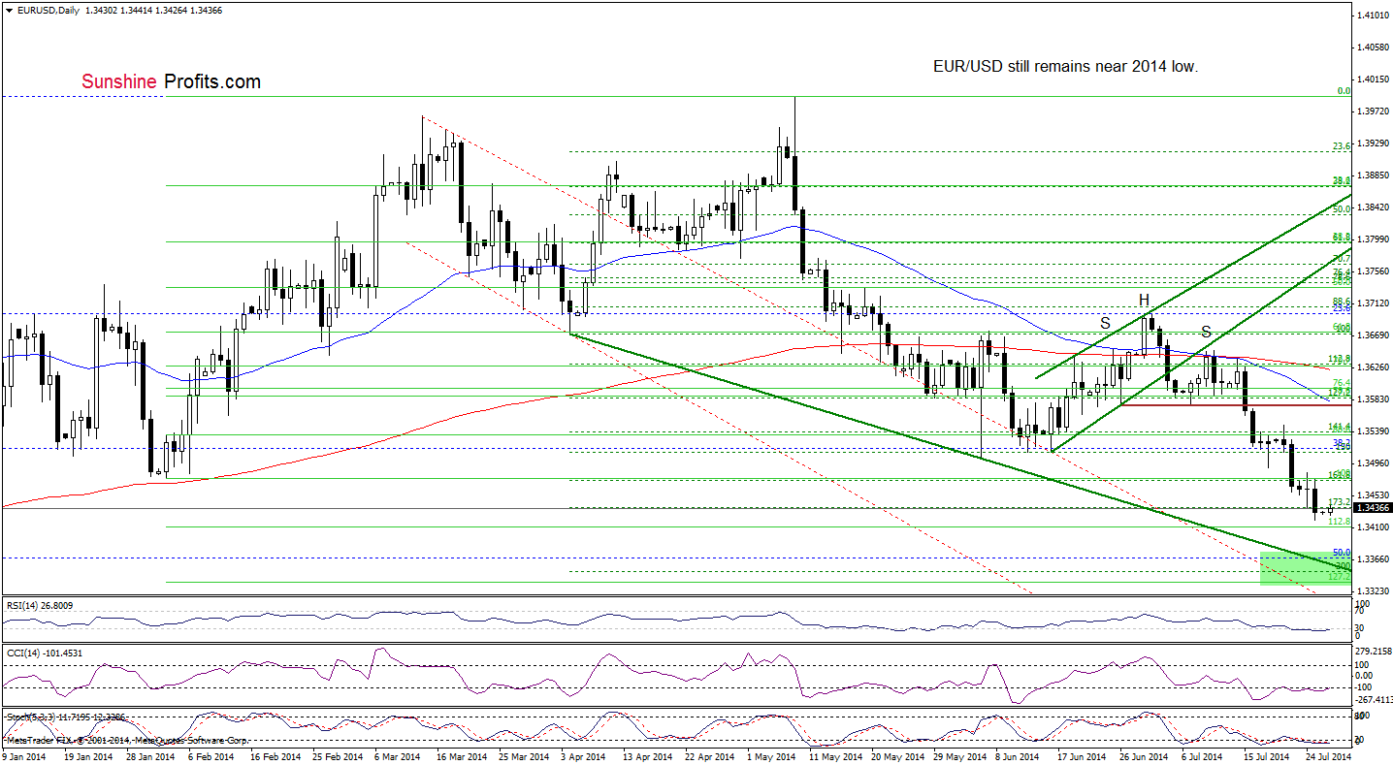Click the 1.35390 price axis label
The height and width of the screenshot is (765, 1393).
(x=1374, y=431)
